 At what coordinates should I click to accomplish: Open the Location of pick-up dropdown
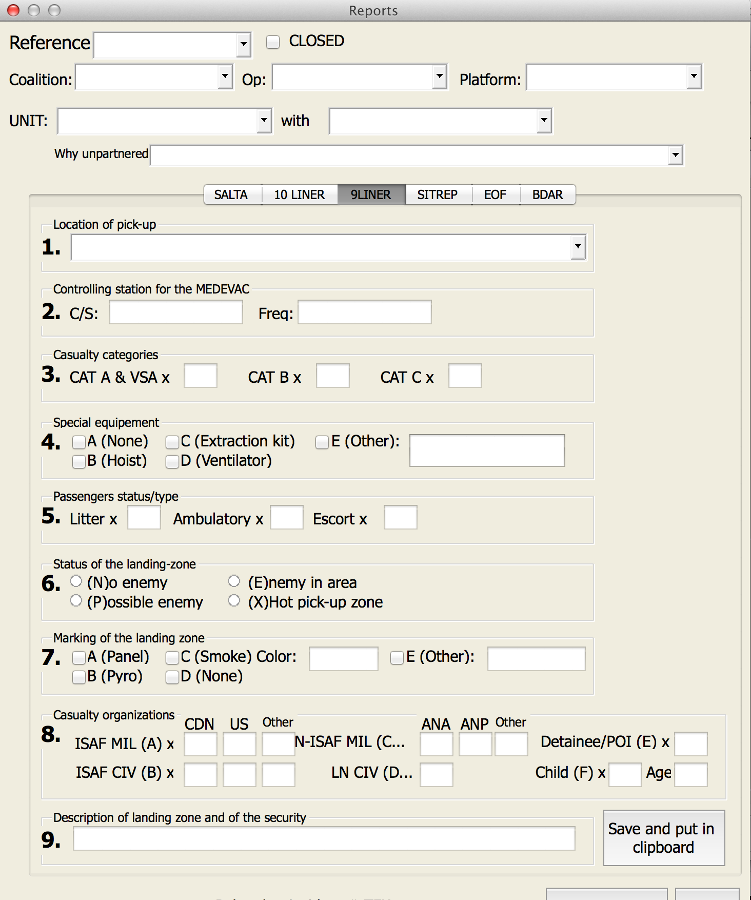pyautogui.click(x=578, y=247)
